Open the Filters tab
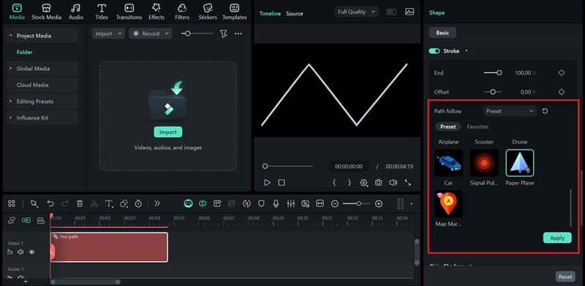 (x=182, y=12)
